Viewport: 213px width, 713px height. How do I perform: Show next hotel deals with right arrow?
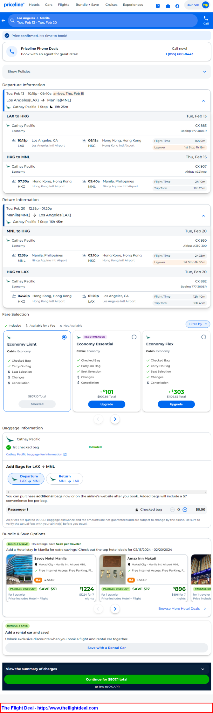pyautogui.click(x=115, y=609)
